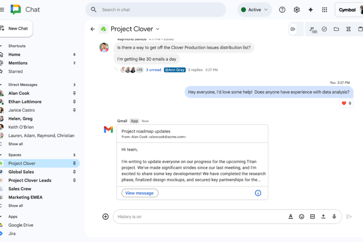The width and height of the screenshot is (363, 242).
Task: Expand Show all under Spaces
Action: click(x=15, y=205)
